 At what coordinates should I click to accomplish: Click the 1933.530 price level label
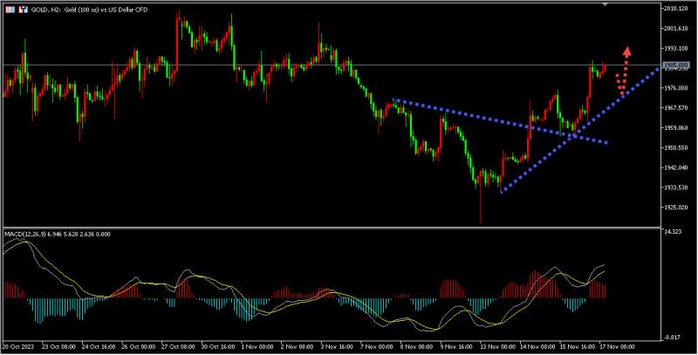(x=675, y=188)
